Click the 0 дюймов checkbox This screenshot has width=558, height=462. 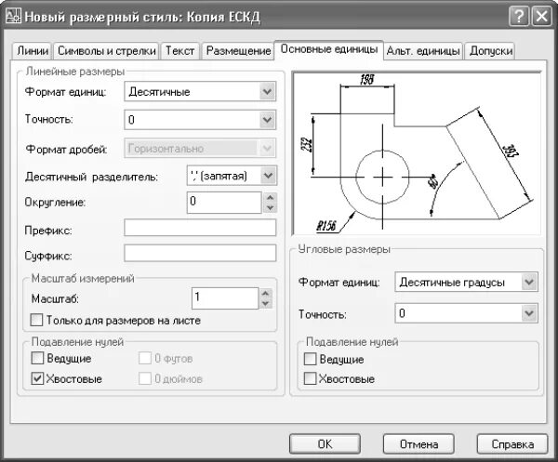[x=145, y=378]
